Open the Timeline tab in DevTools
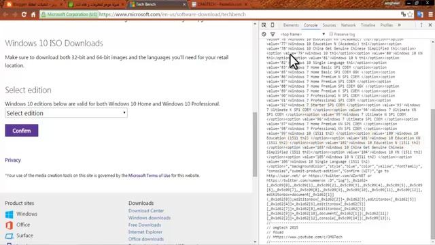The image size is (435, 245). click(368, 25)
